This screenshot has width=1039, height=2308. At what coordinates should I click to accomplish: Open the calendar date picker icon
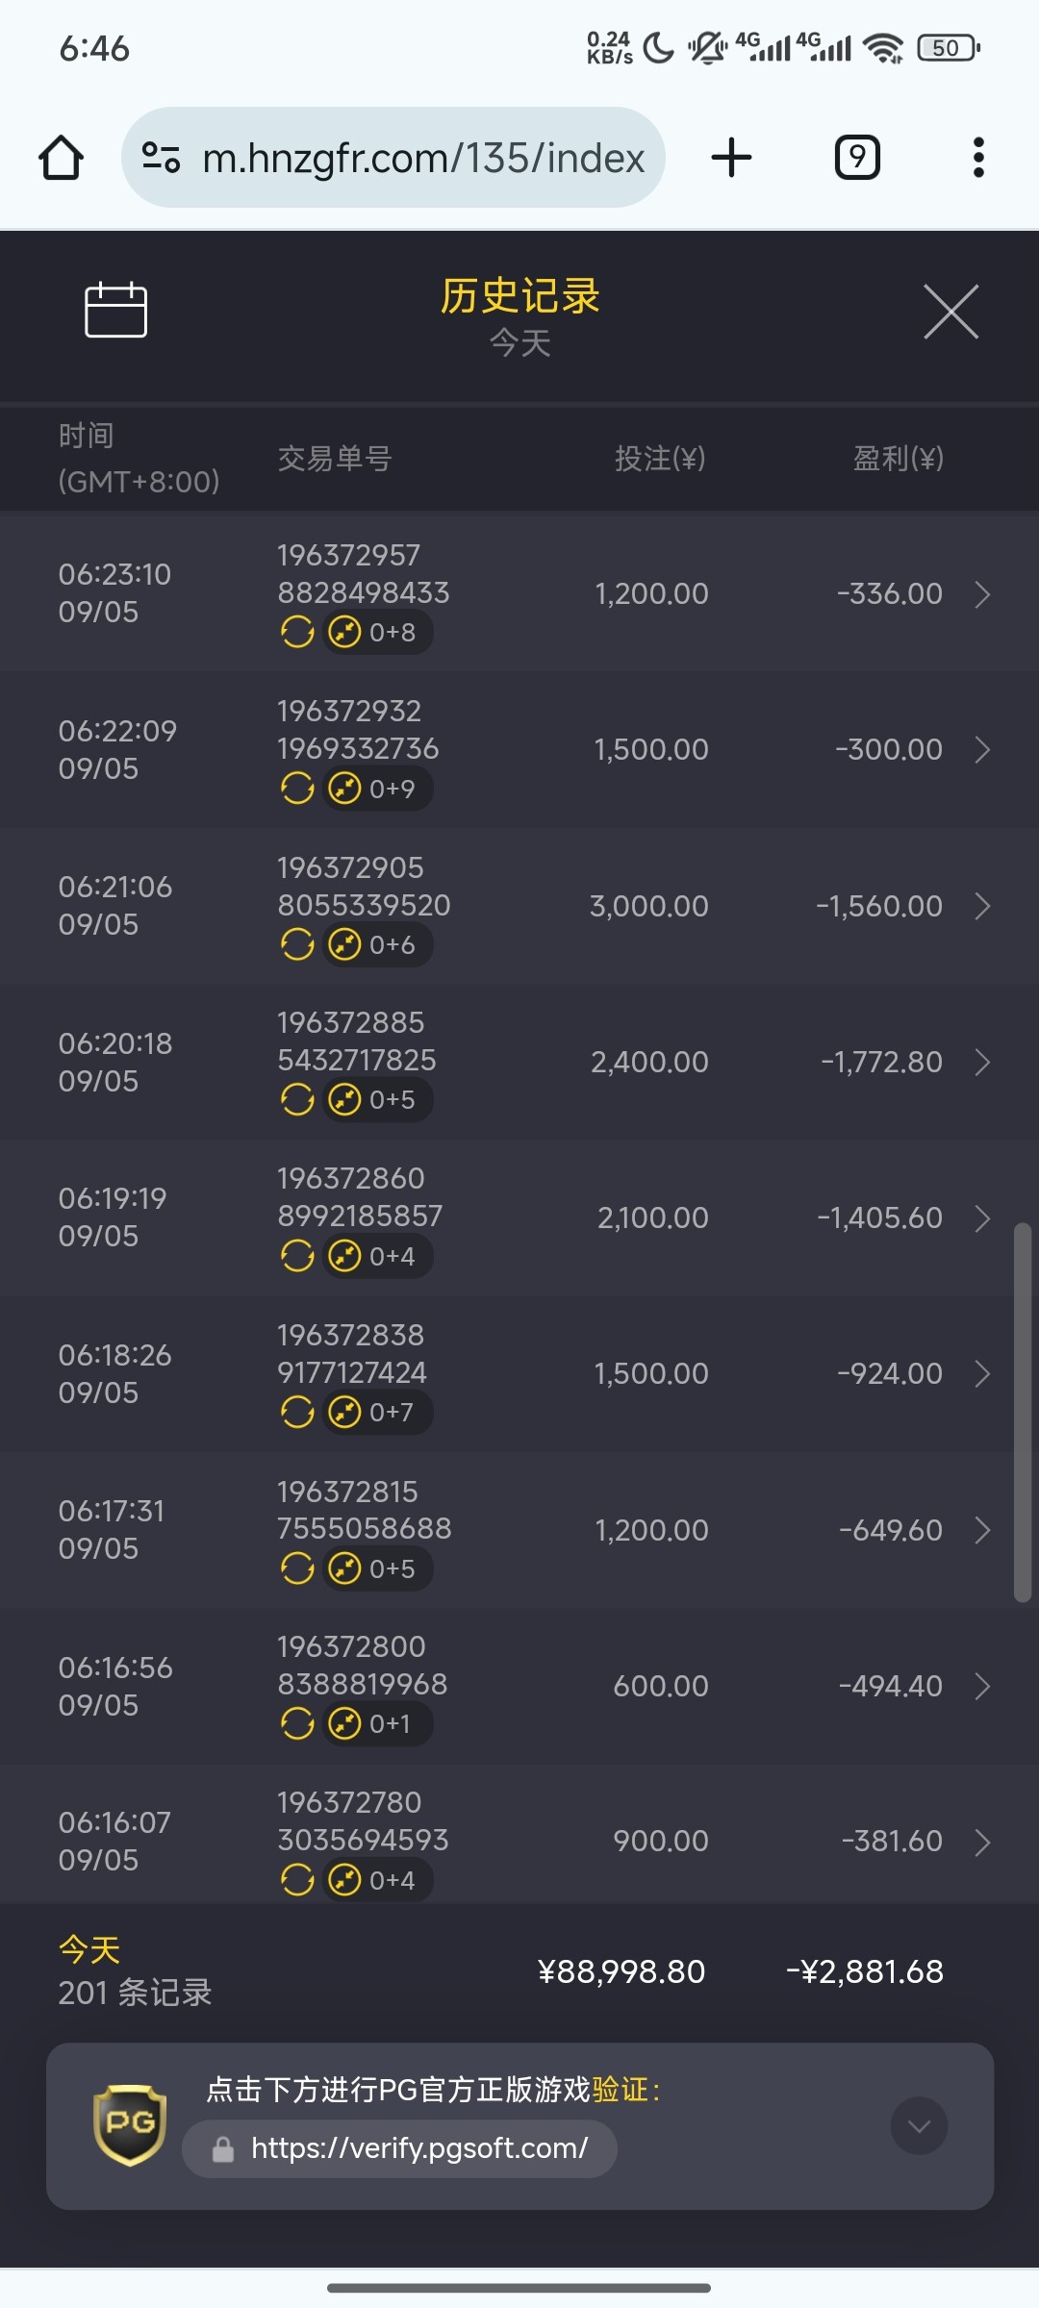tap(115, 311)
